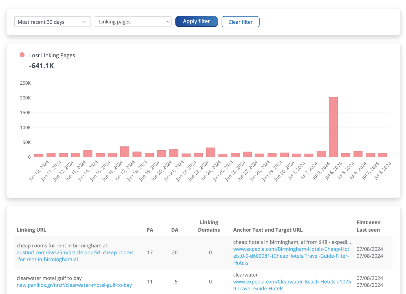Click clearwater motel gulf to bay title

point(49,278)
